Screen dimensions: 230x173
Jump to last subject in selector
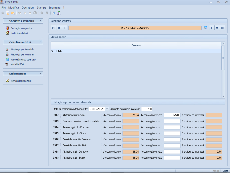222,28
